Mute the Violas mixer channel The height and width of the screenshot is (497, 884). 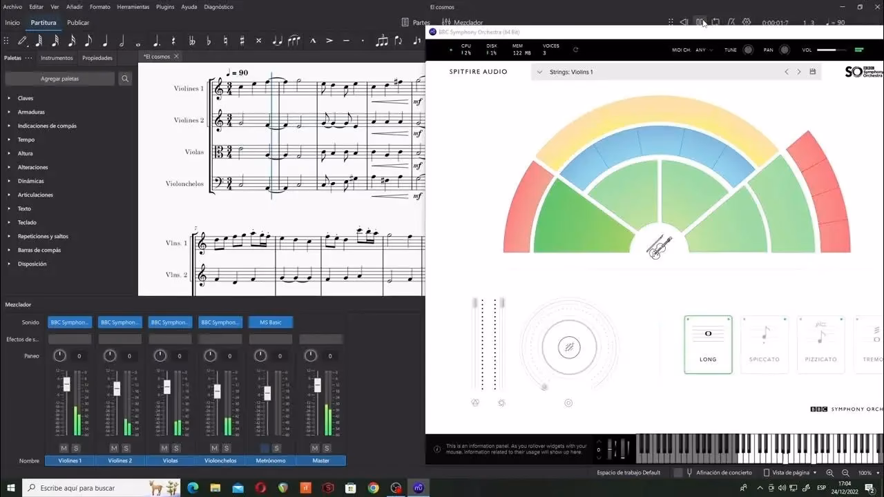tap(164, 447)
